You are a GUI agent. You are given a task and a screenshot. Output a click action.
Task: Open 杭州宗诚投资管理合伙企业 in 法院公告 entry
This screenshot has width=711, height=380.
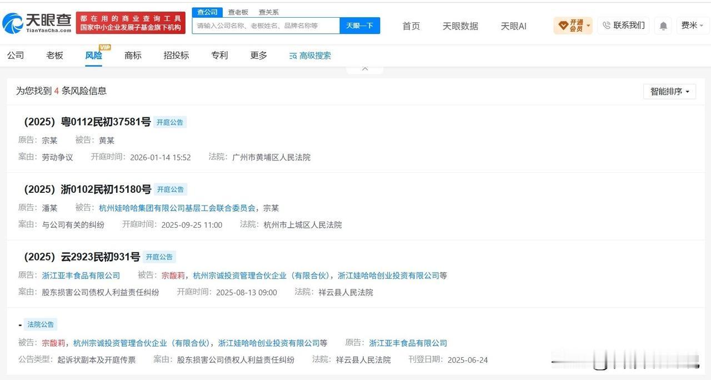point(142,343)
